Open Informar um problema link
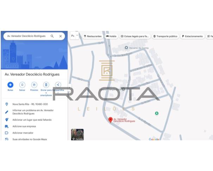Image resolution: width=213 pixels, height=171 pixels. [x=33, y=112]
